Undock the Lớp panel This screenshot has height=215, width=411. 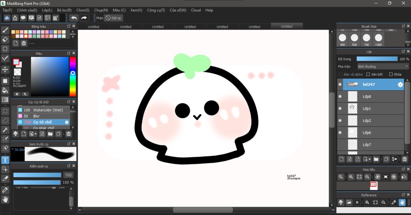pyautogui.click(x=403, y=51)
